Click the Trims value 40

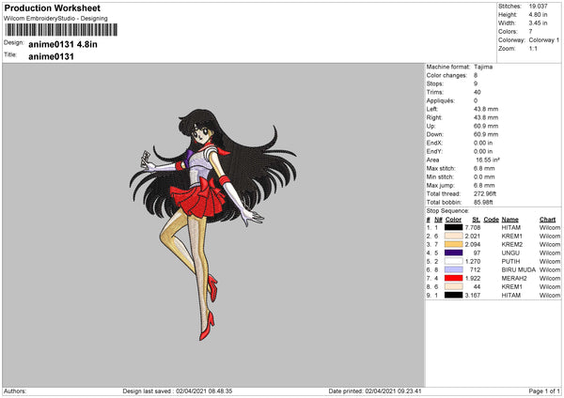pyautogui.click(x=478, y=92)
